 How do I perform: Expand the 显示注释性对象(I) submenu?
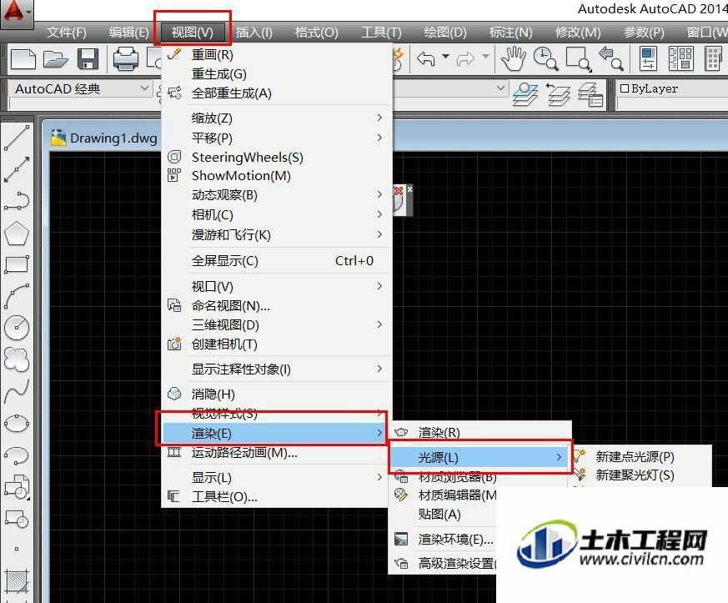click(277, 369)
